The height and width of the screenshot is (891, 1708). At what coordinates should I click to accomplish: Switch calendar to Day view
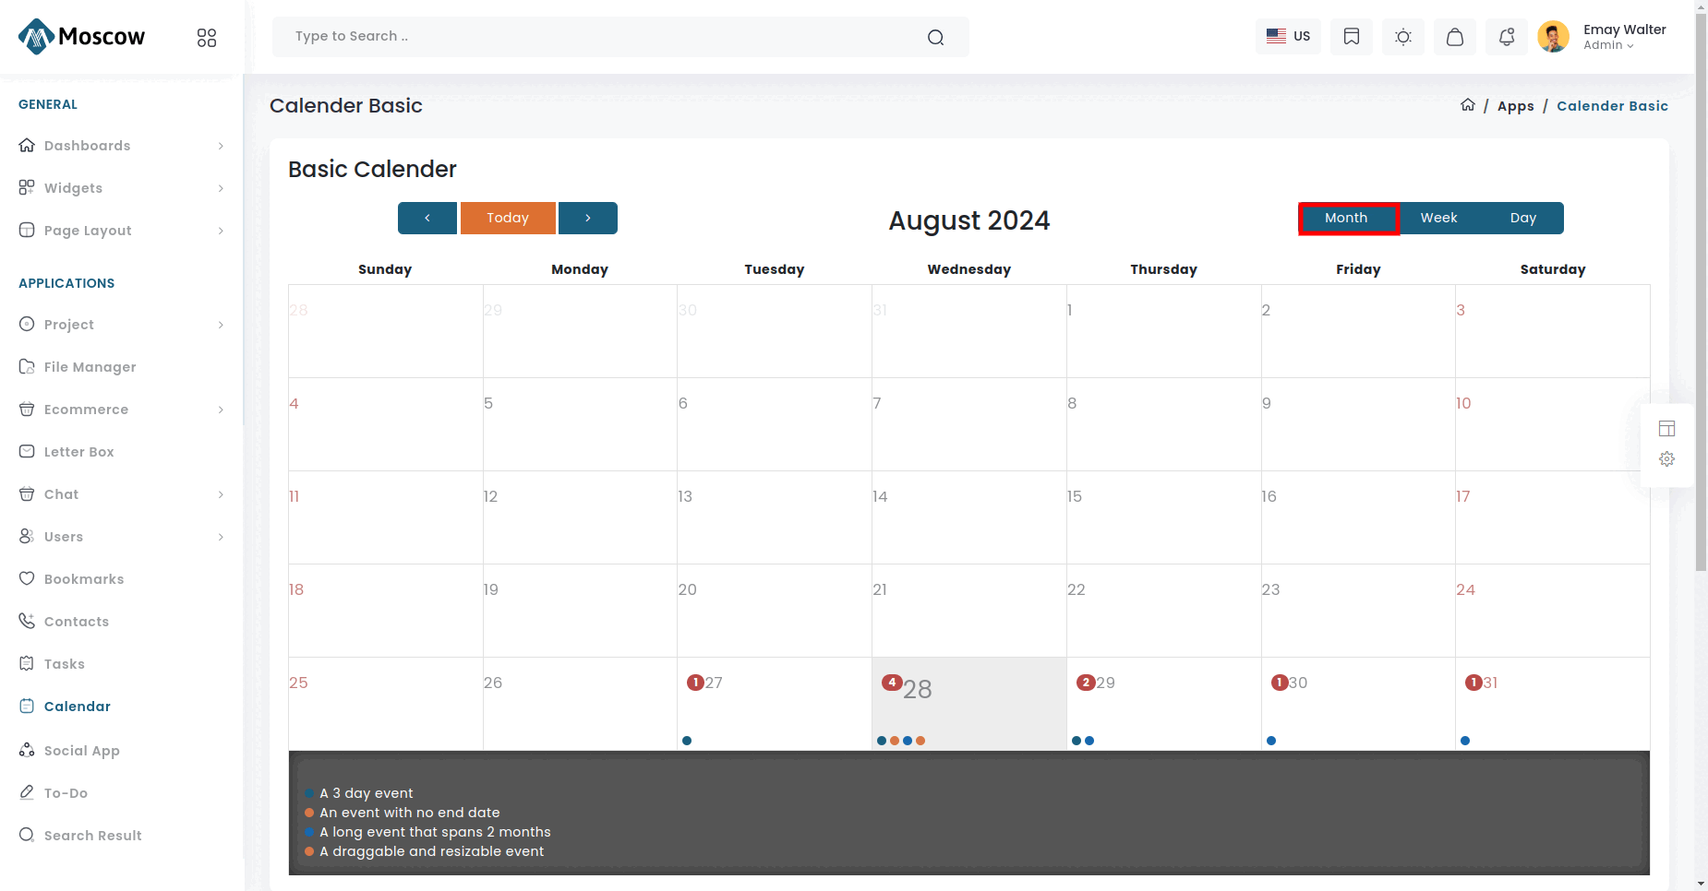point(1522,219)
